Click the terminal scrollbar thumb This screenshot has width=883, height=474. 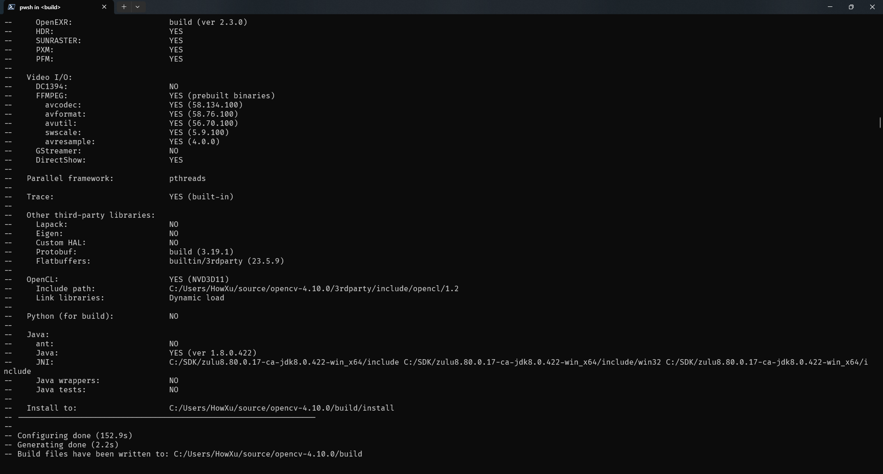click(x=880, y=123)
